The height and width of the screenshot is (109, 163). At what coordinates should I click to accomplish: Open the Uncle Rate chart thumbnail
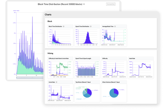click(60, 92)
